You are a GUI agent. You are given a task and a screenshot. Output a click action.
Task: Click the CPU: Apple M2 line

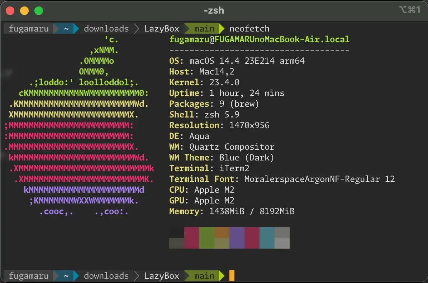[x=202, y=190]
